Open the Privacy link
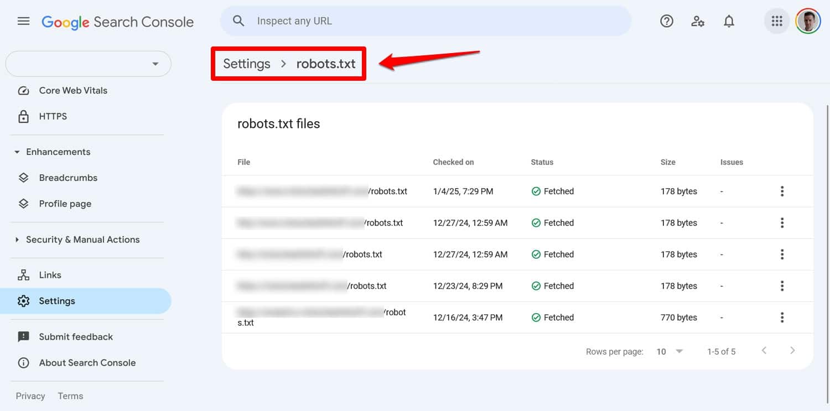The width and height of the screenshot is (830, 411). tap(30, 396)
